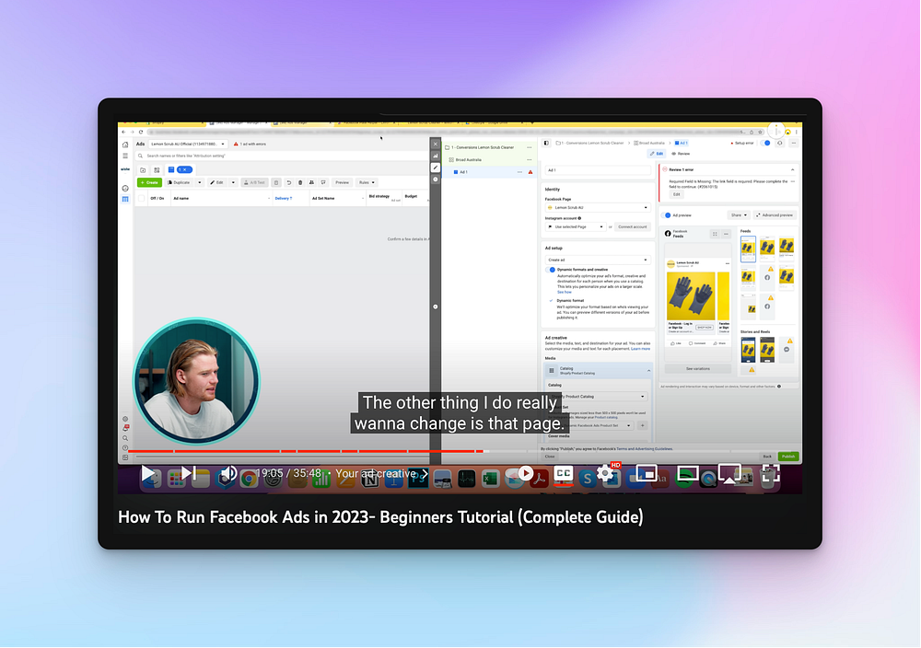Click the bar chart icon on the dark strip

(x=436, y=156)
